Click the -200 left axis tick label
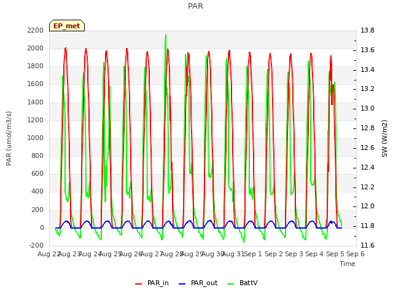The width and height of the screenshot is (393, 295). (x=36, y=245)
